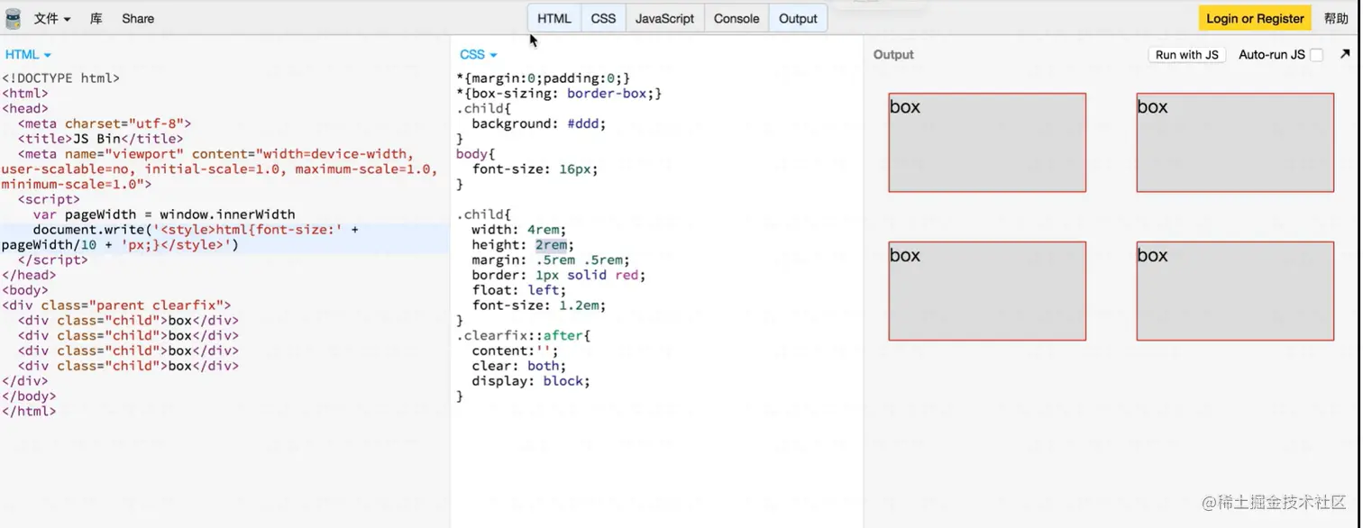Click the bottom-right box in the output
Viewport: 1363px width, 528px height.
point(1235,291)
